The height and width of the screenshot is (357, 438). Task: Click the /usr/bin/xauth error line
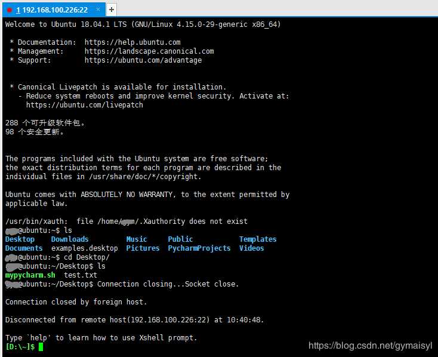(x=127, y=221)
